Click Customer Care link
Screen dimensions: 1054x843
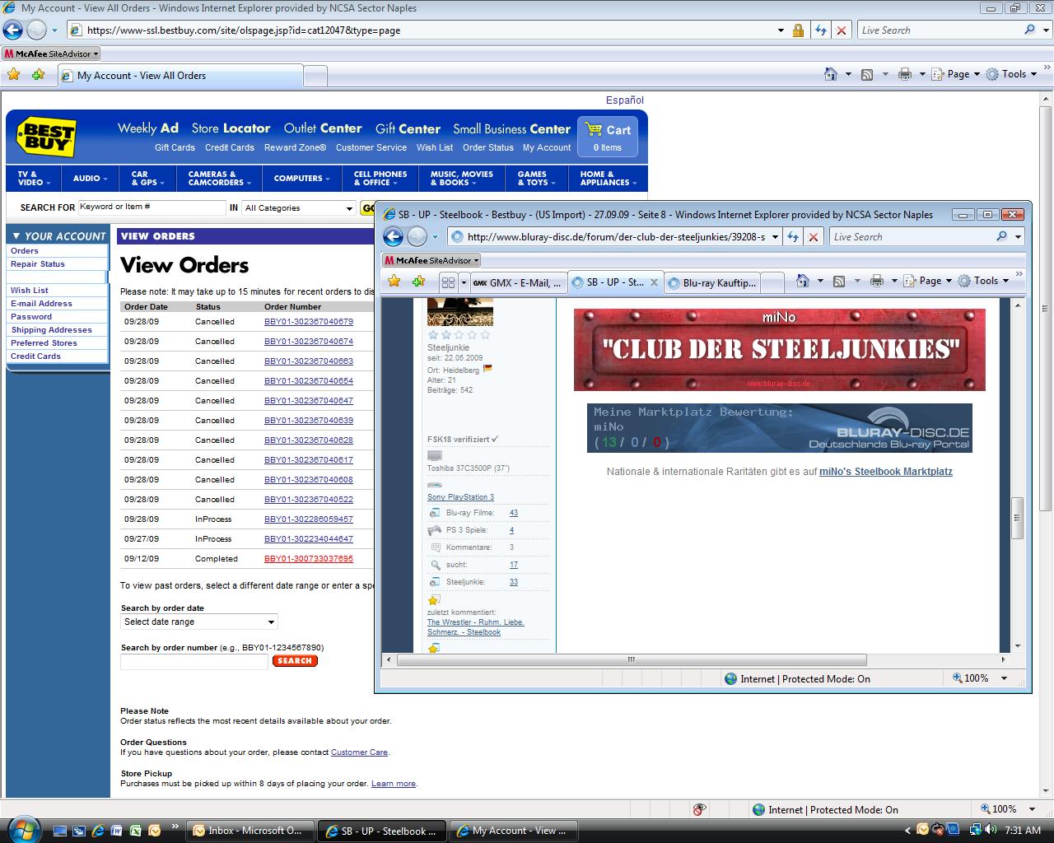click(x=359, y=752)
